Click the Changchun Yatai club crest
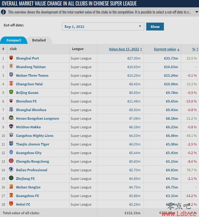The height and width of the screenshot is (217, 199). tap(11, 83)
